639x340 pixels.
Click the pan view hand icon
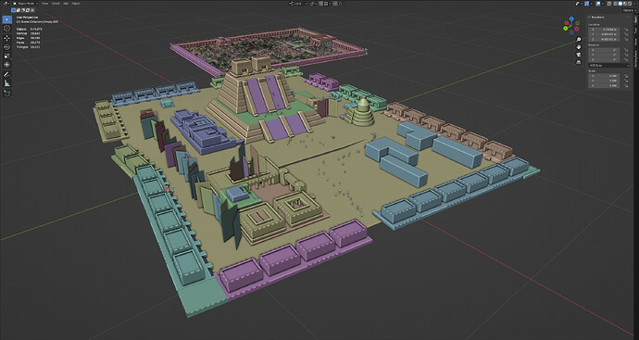579,47
